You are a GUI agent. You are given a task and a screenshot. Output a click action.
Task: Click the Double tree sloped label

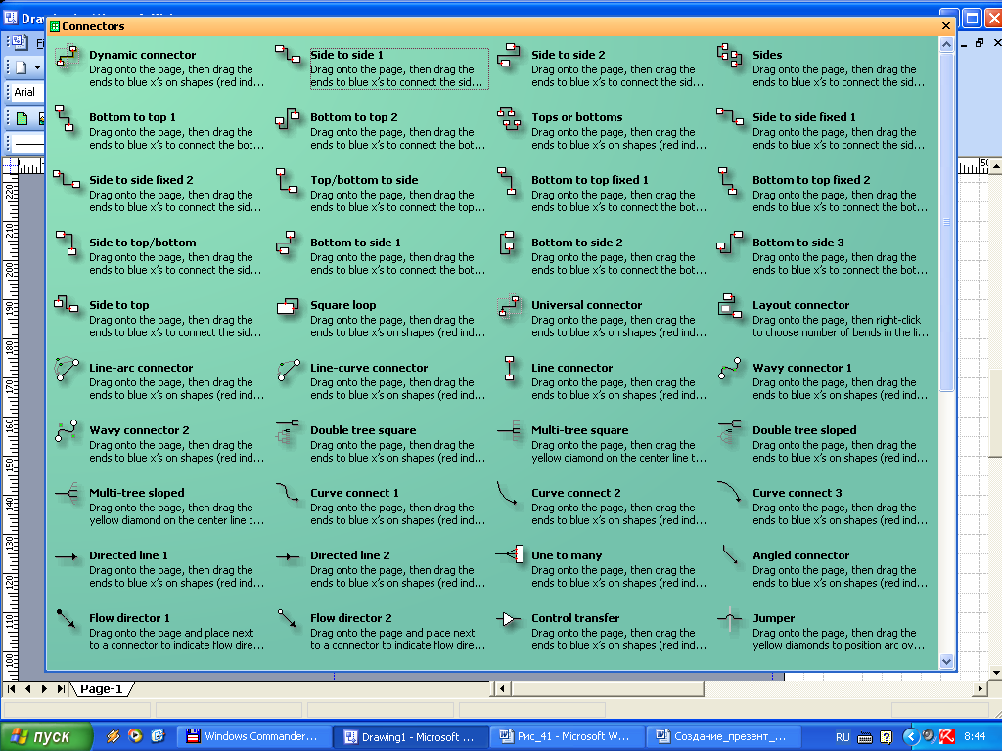(804, 430)
